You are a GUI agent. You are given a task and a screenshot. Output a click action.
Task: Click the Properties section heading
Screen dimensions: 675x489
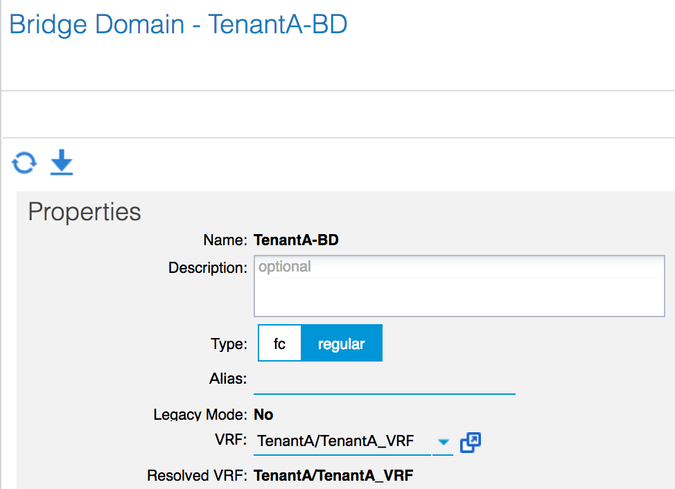(x=85, y=211)
